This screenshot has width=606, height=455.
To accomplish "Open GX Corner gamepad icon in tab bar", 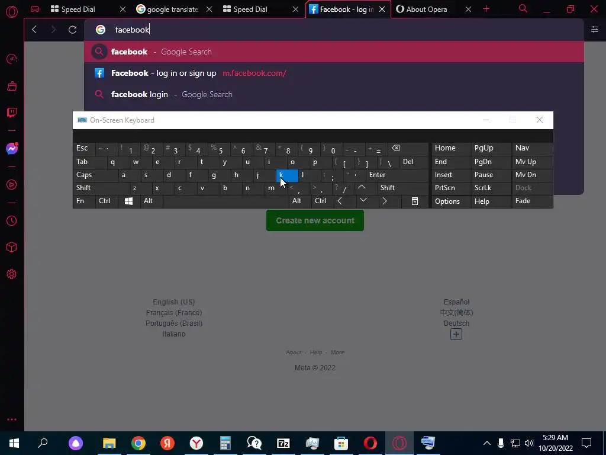I will pos(35,9).
